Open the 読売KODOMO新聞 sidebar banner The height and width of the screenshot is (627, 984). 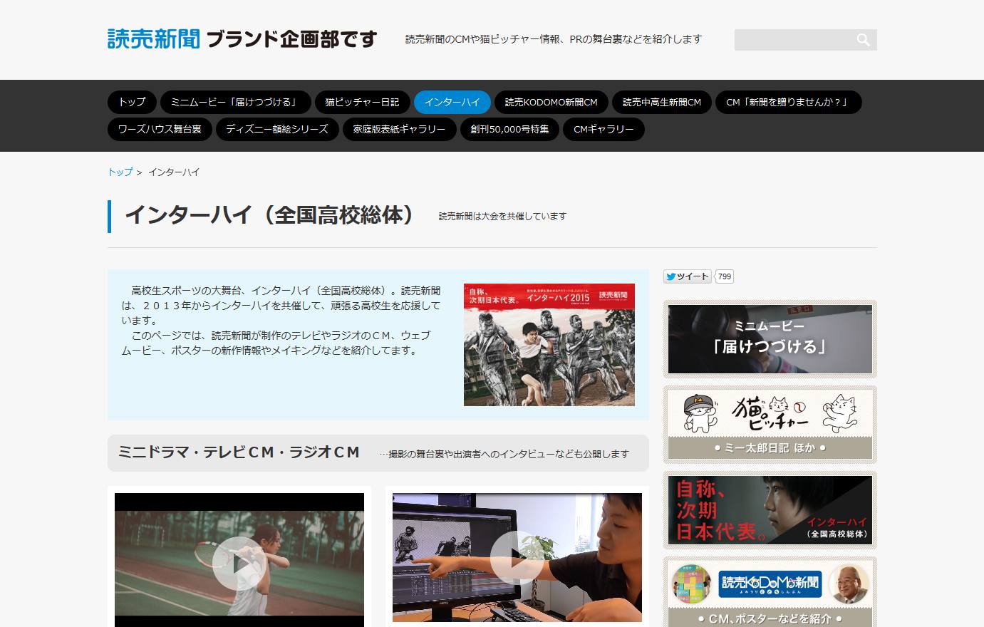[770, 591]
